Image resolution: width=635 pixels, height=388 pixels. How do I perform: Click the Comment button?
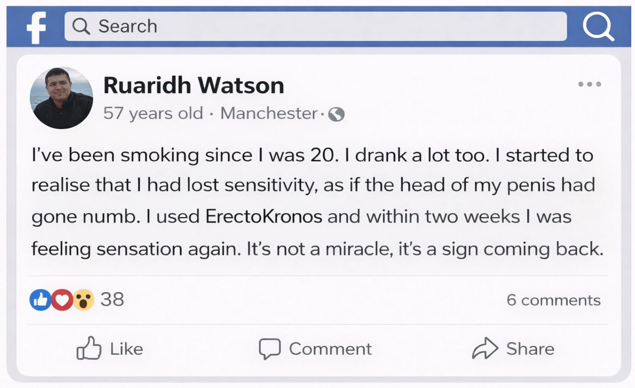click(315, 348)
